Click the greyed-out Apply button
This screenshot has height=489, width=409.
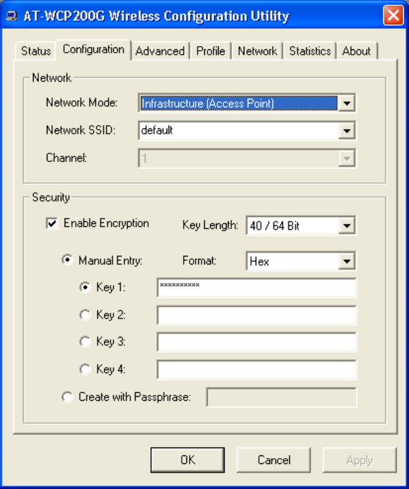pyautogui.click(x=360, y=460)
